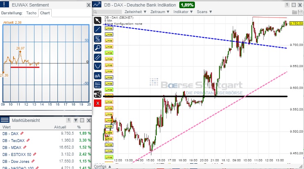Click the exclamation icon of EUWAX Sentiment
Image resolution: width=304 pixels, height=169 pixels.
pos(5,5)
